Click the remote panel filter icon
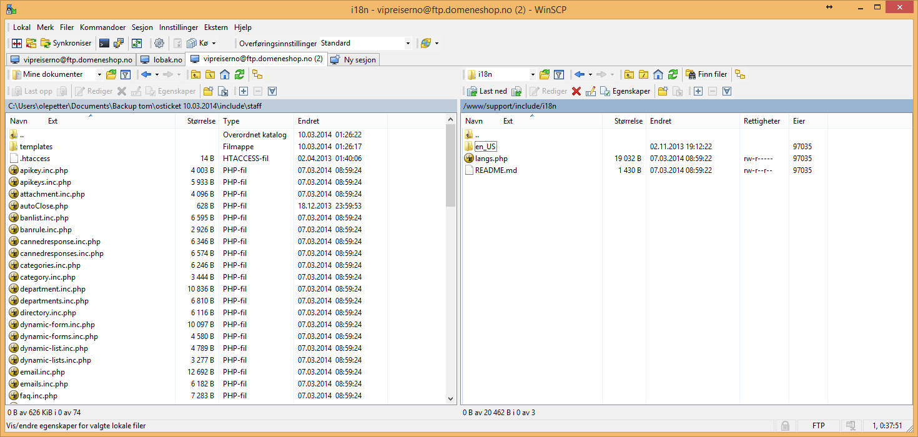The image size is (918, 437). pos(559,74)
